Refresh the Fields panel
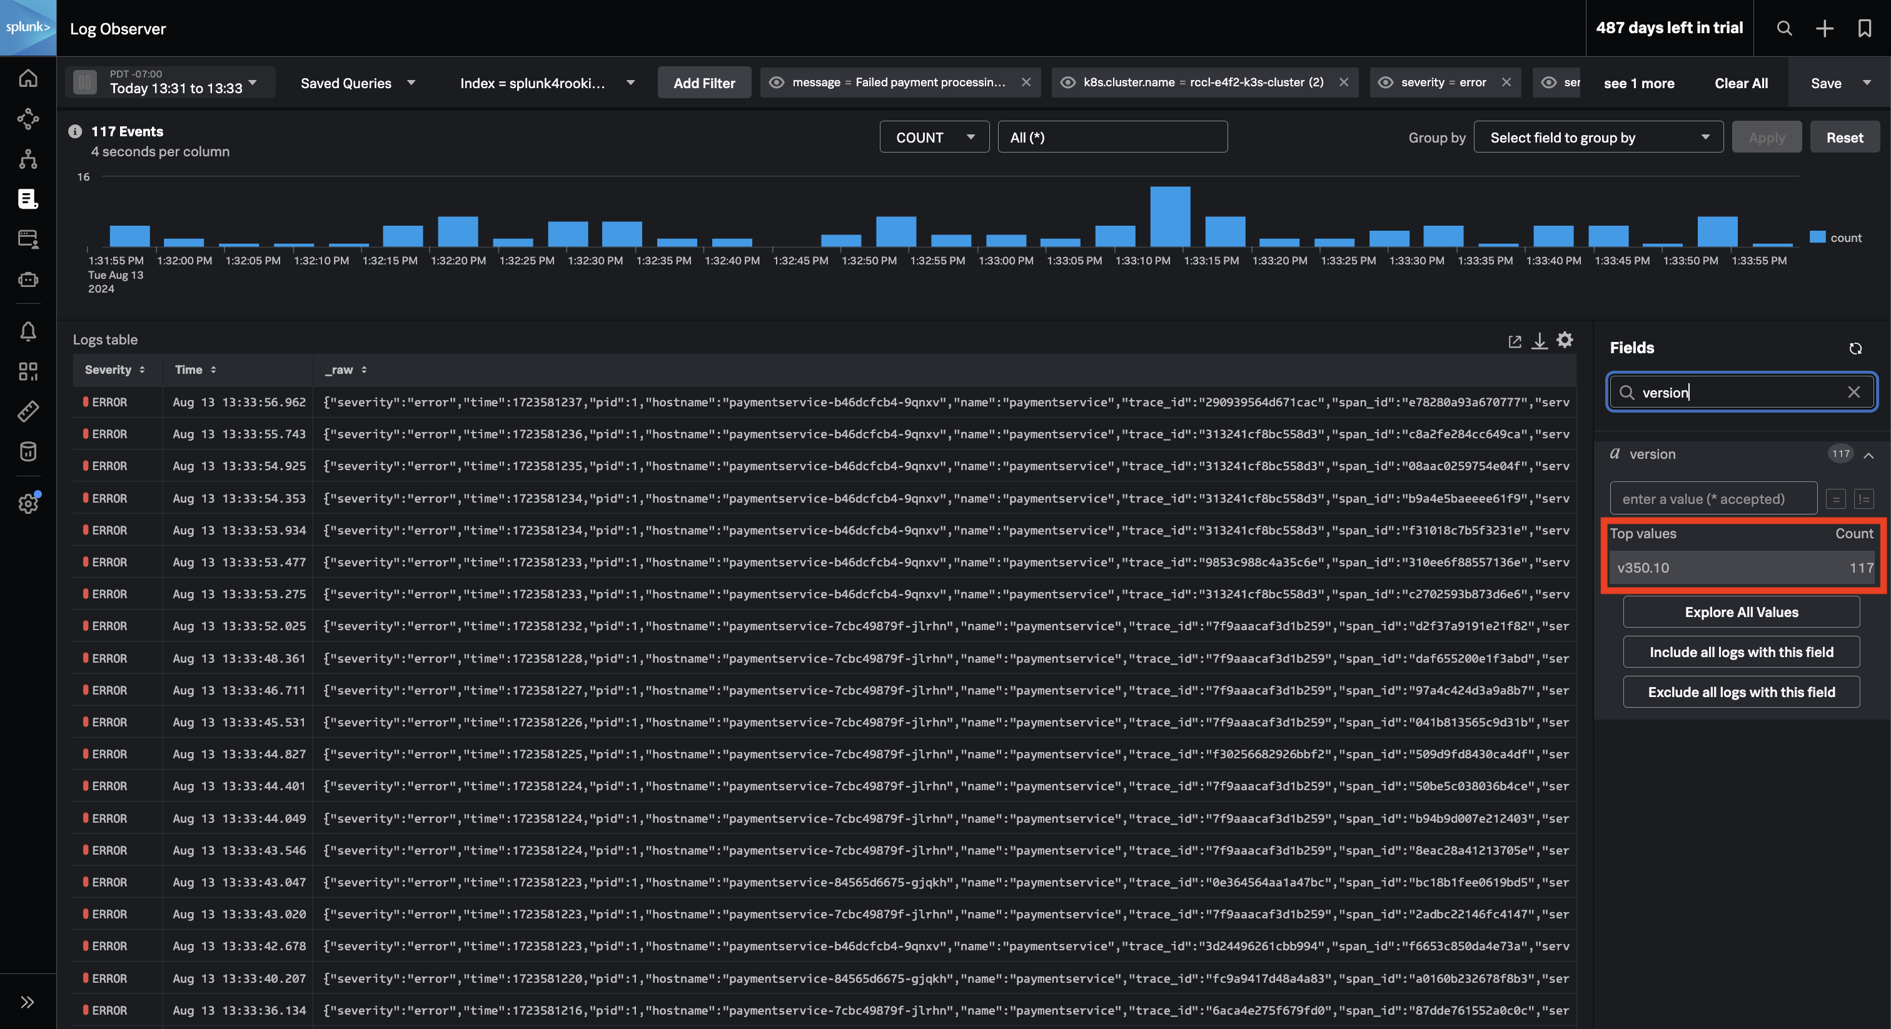This screenshot has width=1891, height=1029. (1856, 348)
